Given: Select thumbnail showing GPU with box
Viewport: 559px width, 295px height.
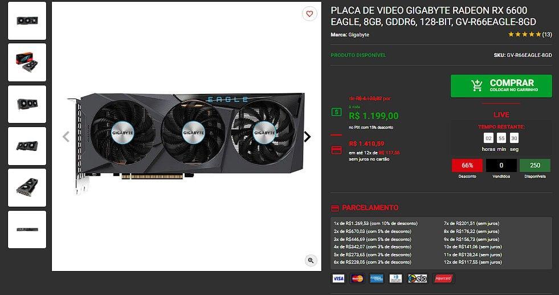Looking at the screenshot, I should click(x=27, y=62).
